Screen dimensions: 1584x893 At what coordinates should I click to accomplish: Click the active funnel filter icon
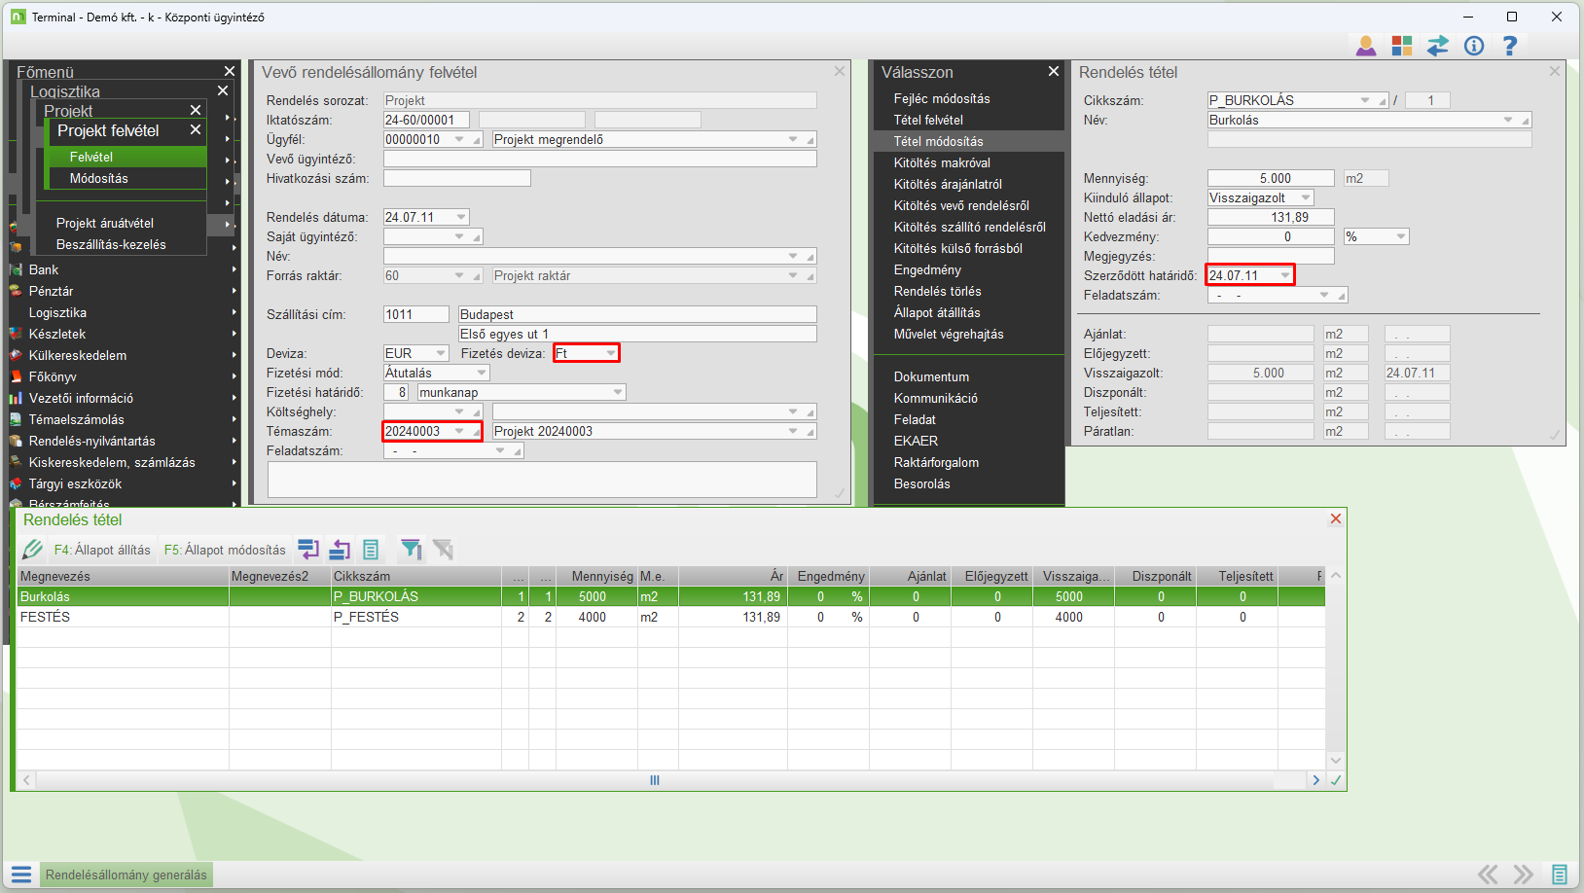tap(411, 550)
